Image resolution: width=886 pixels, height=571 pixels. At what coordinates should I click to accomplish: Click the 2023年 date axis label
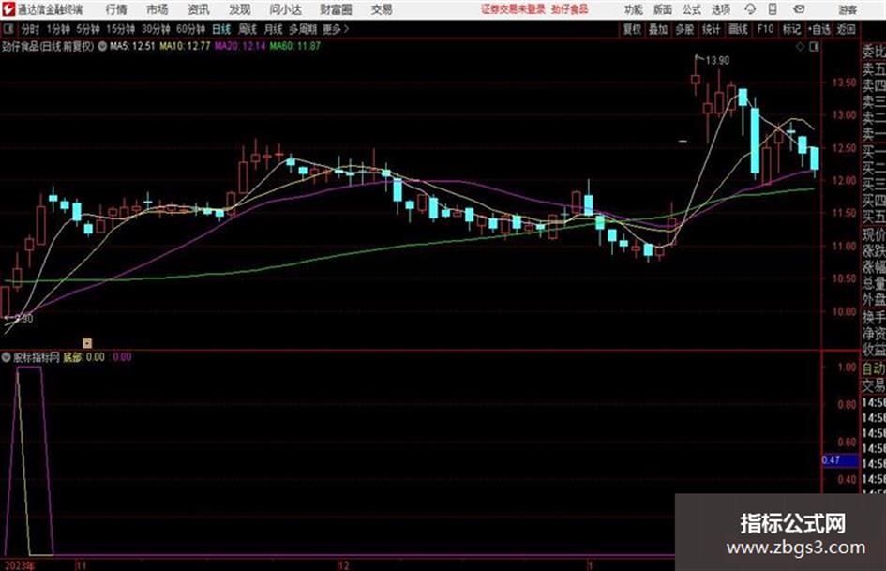click(20, 565)
